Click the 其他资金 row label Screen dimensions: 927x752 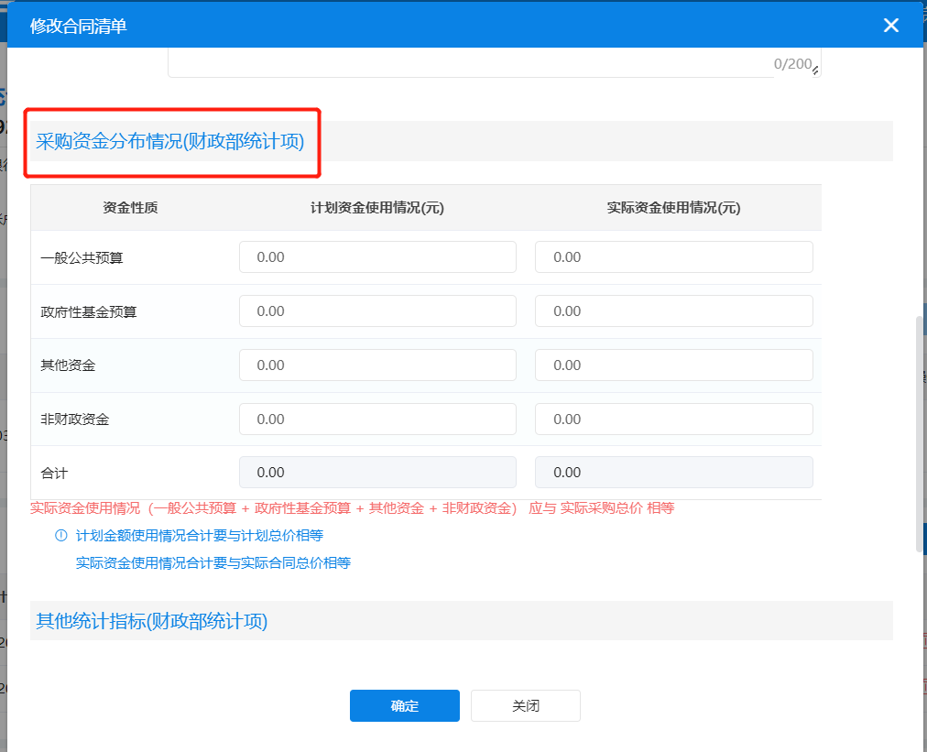[x=68, y=365]
